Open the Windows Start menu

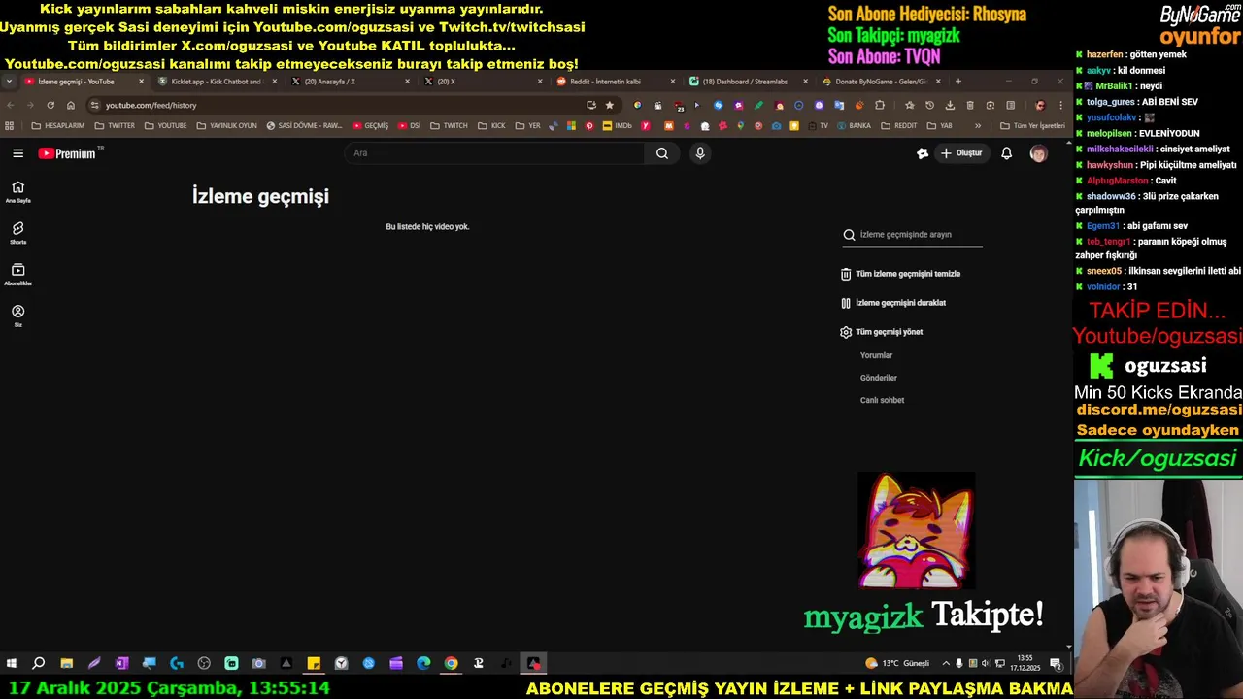coord(12,664)
